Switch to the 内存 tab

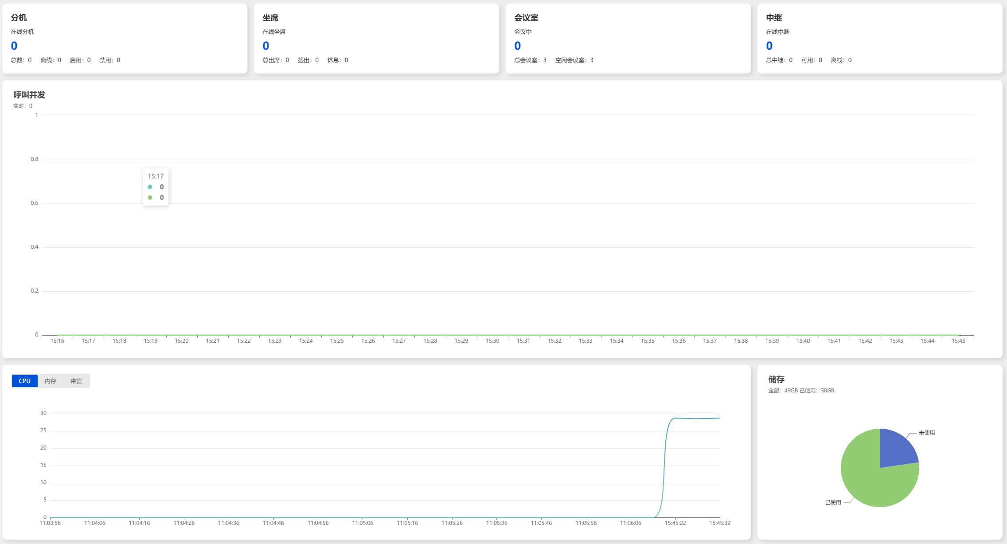(51, 381)
